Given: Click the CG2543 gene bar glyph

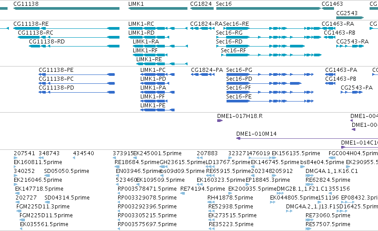Looking at the screenshot, I should 350,18.
